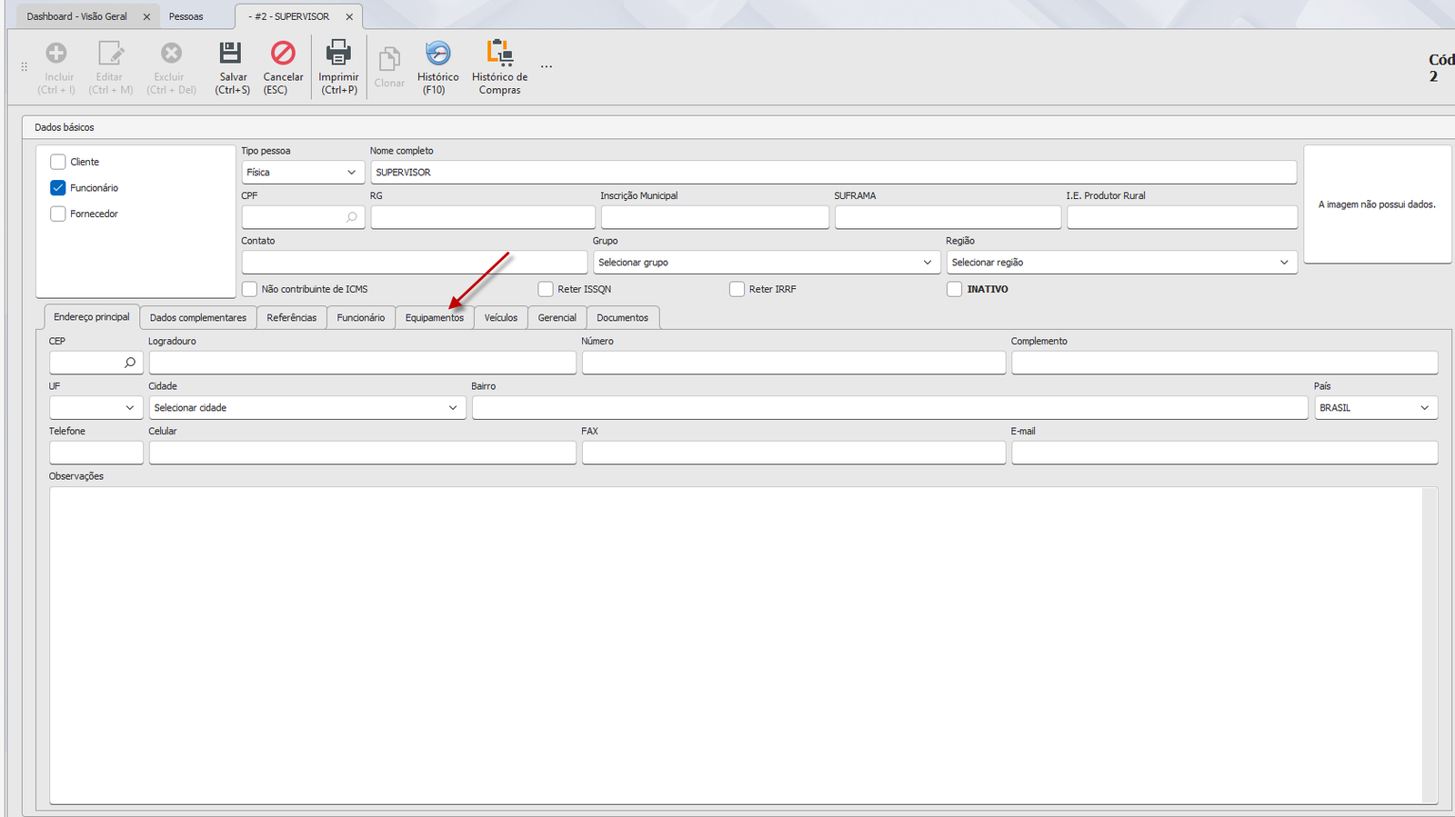Viewport: 1455px width, 817px height.
Task: Click the toolbar drag handle grip
Action: coord(25,66)
